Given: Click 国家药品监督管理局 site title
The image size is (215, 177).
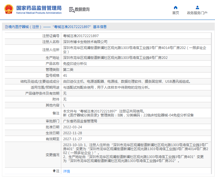Looking at the screenshot, I should click(x=39, y=8).
